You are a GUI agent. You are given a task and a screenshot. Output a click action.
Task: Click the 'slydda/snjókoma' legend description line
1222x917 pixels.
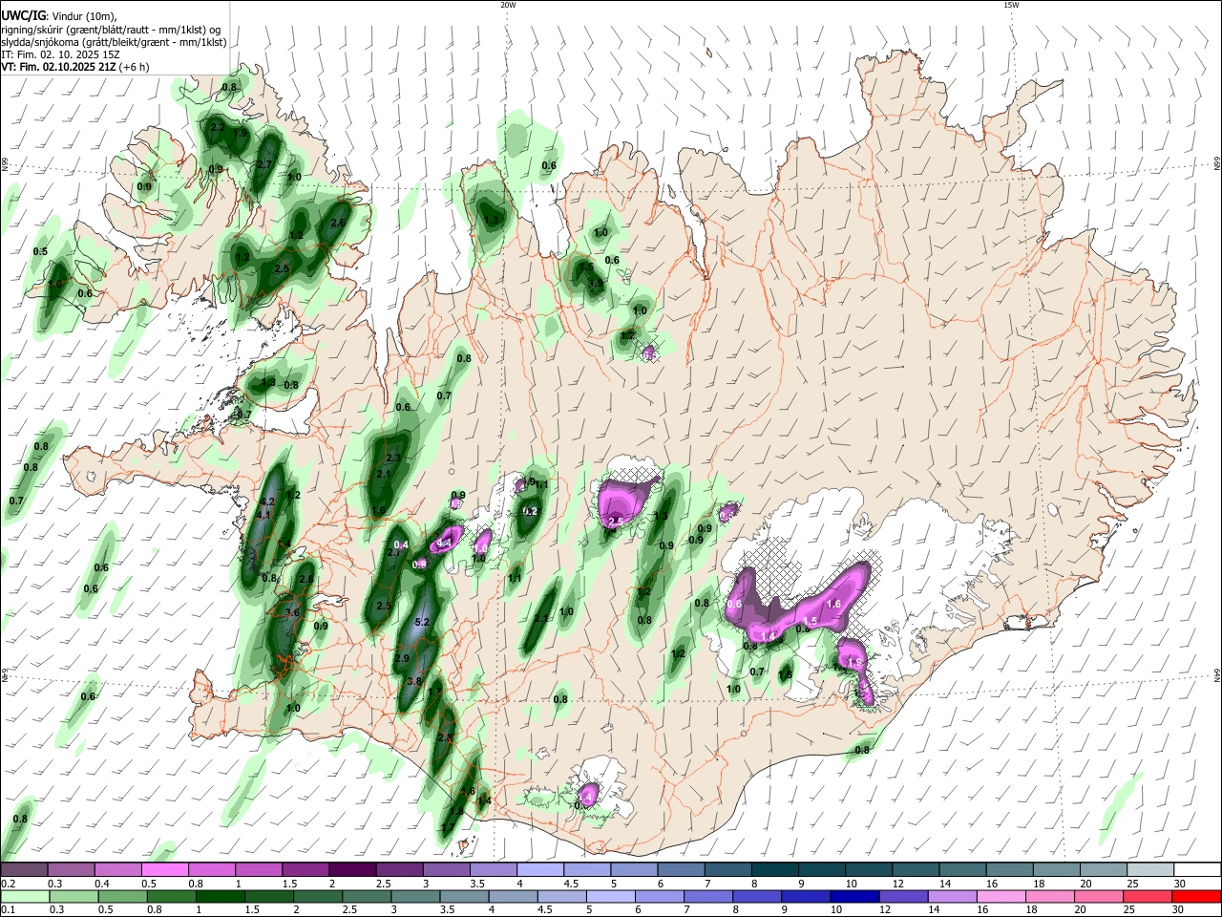coord(114,42)
